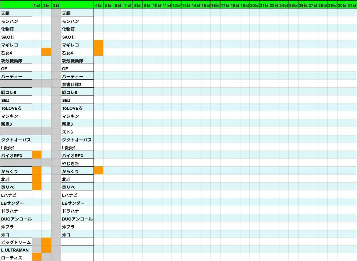
Task: Select LBサンダー label beside the 4日 column
Action: pos(77,202)
